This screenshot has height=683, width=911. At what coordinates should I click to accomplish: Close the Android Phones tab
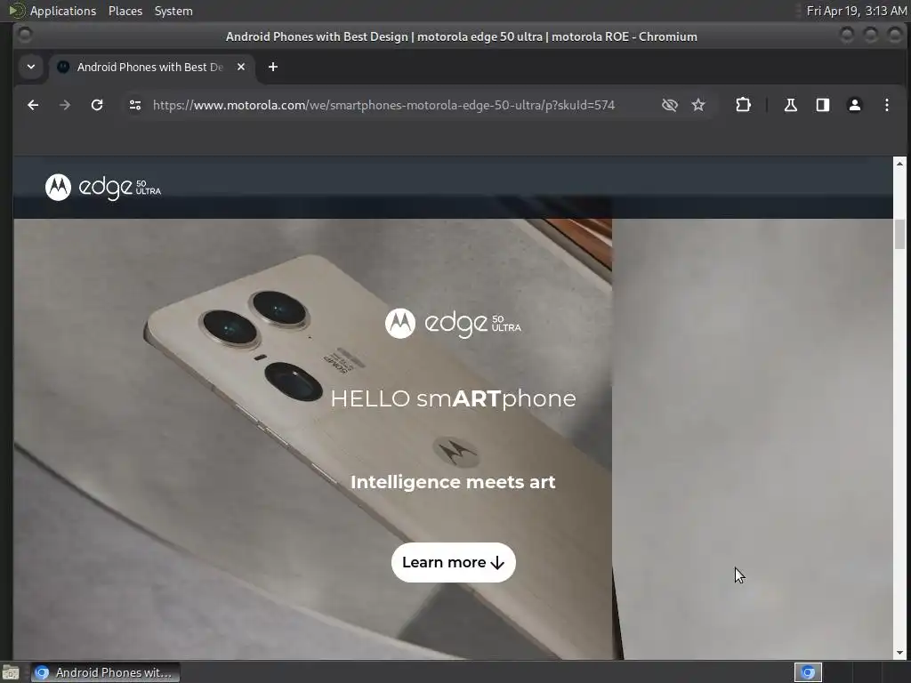(x=241, y=68)
